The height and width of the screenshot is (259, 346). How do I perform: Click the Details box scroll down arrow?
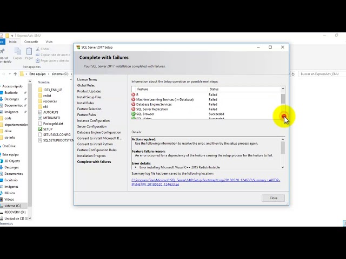pos(283,167)
